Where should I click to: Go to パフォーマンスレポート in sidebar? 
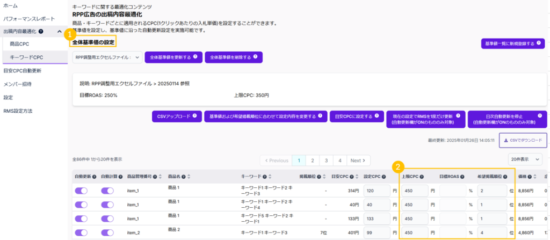pos(29,19)
